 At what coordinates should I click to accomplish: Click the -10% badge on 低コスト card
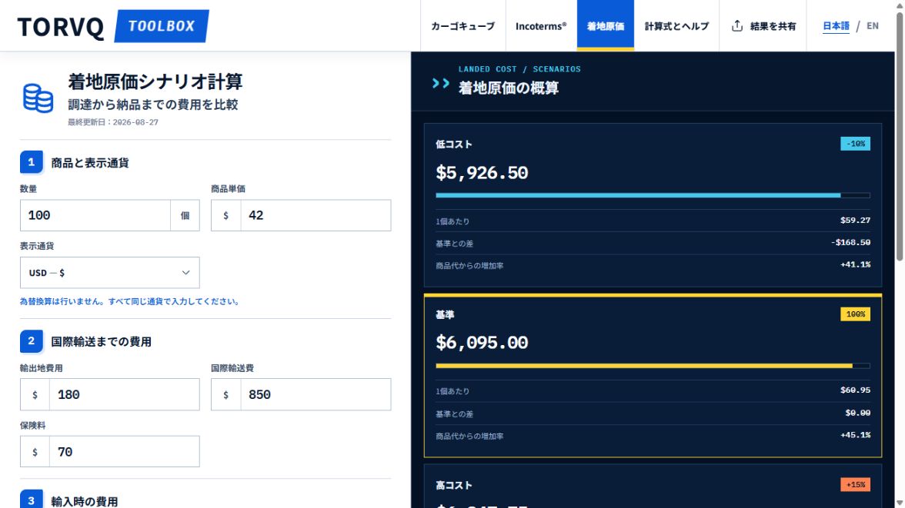coord(855,144)
